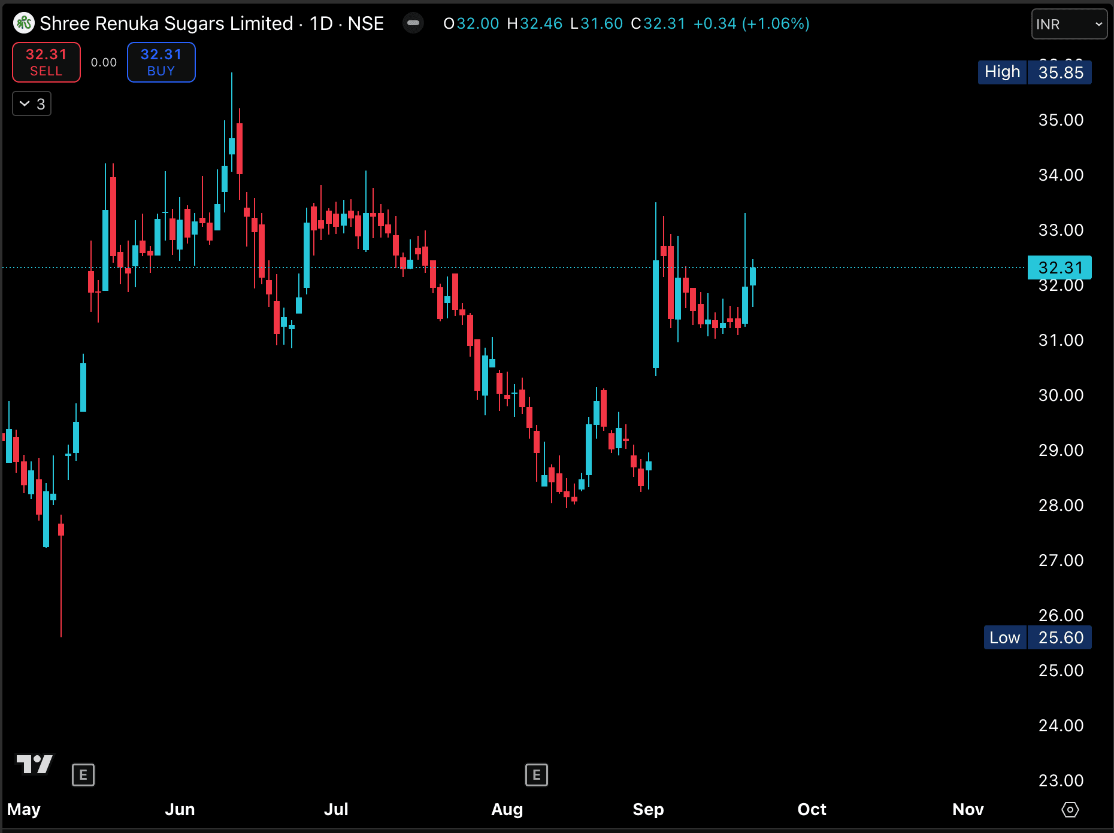The image size is (1114, 833).
Task: Collapse the indicators legend showing 3
Action: tap(32, 104)
